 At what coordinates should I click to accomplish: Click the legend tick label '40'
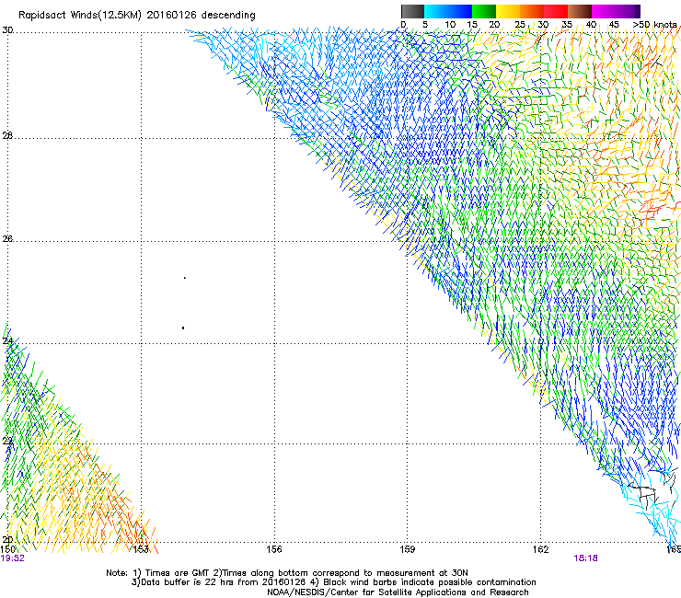tap(591, 25)
